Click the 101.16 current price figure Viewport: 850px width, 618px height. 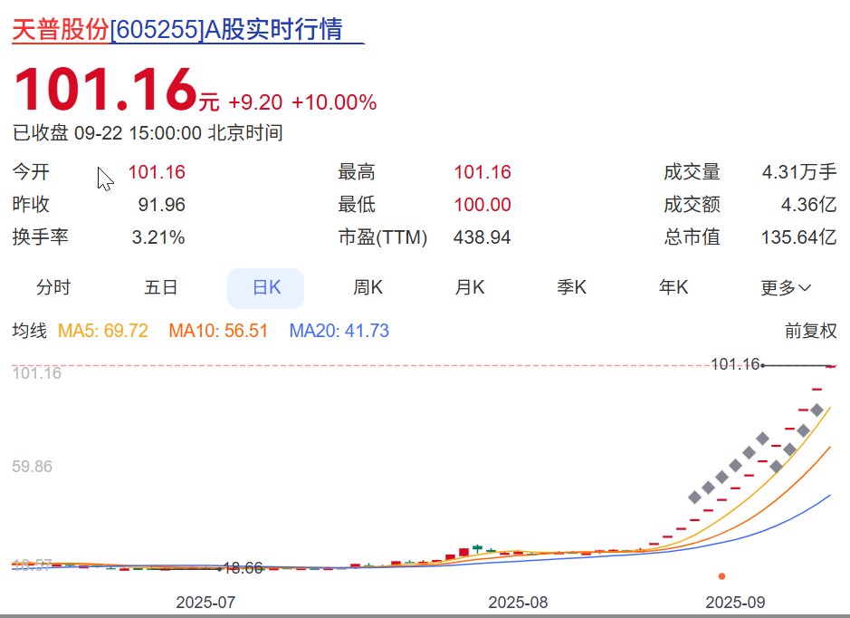point(105,89)
